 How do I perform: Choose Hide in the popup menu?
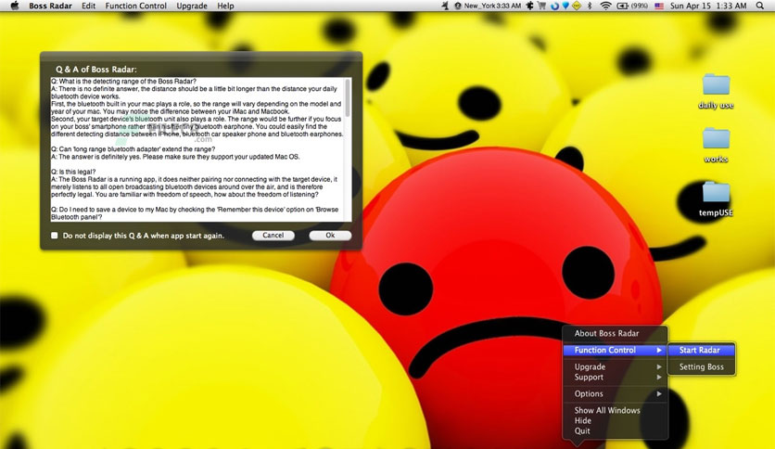coord(583,421)
